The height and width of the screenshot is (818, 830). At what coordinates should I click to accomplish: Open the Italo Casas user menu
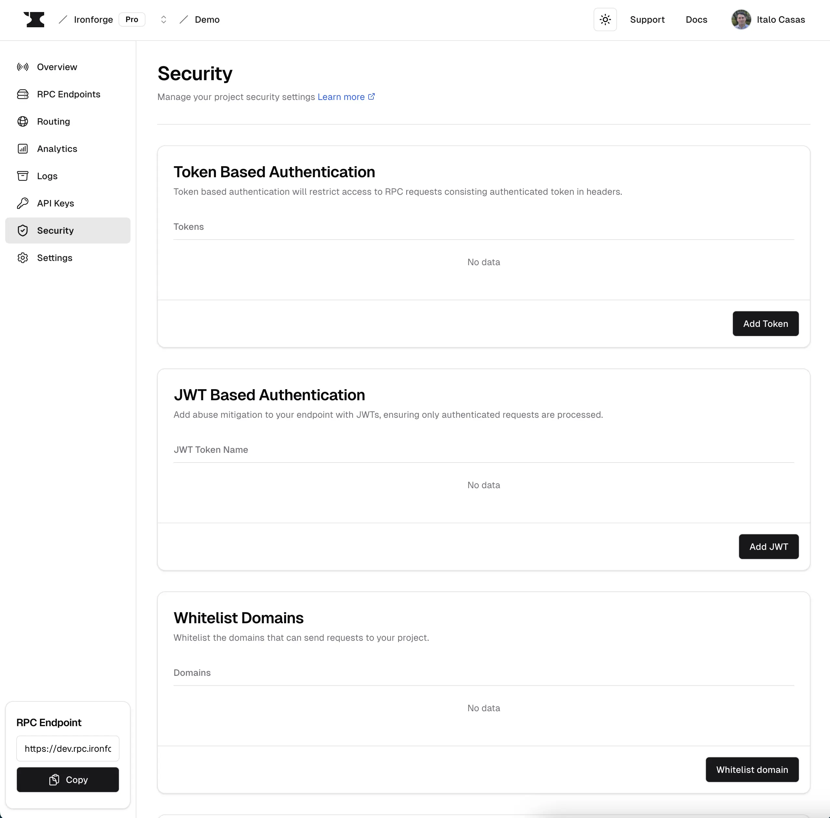point(768,20)
